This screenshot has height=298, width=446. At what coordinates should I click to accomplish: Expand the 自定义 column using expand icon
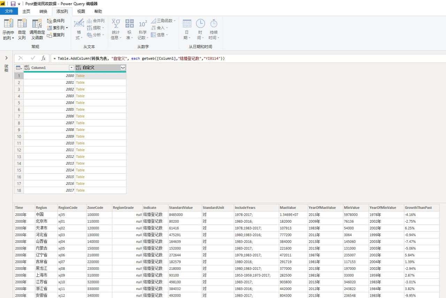[123, 68]
